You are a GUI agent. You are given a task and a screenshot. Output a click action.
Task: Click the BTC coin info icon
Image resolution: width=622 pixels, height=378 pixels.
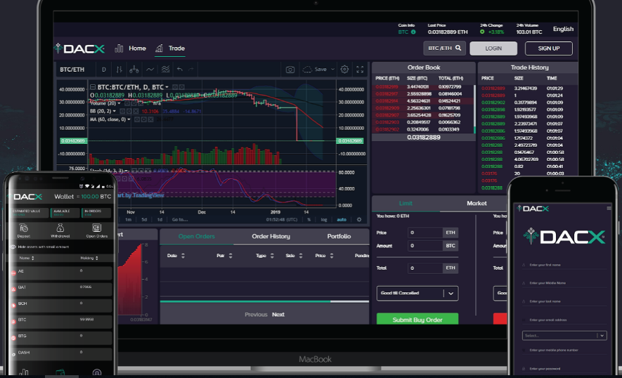point(413,32)
